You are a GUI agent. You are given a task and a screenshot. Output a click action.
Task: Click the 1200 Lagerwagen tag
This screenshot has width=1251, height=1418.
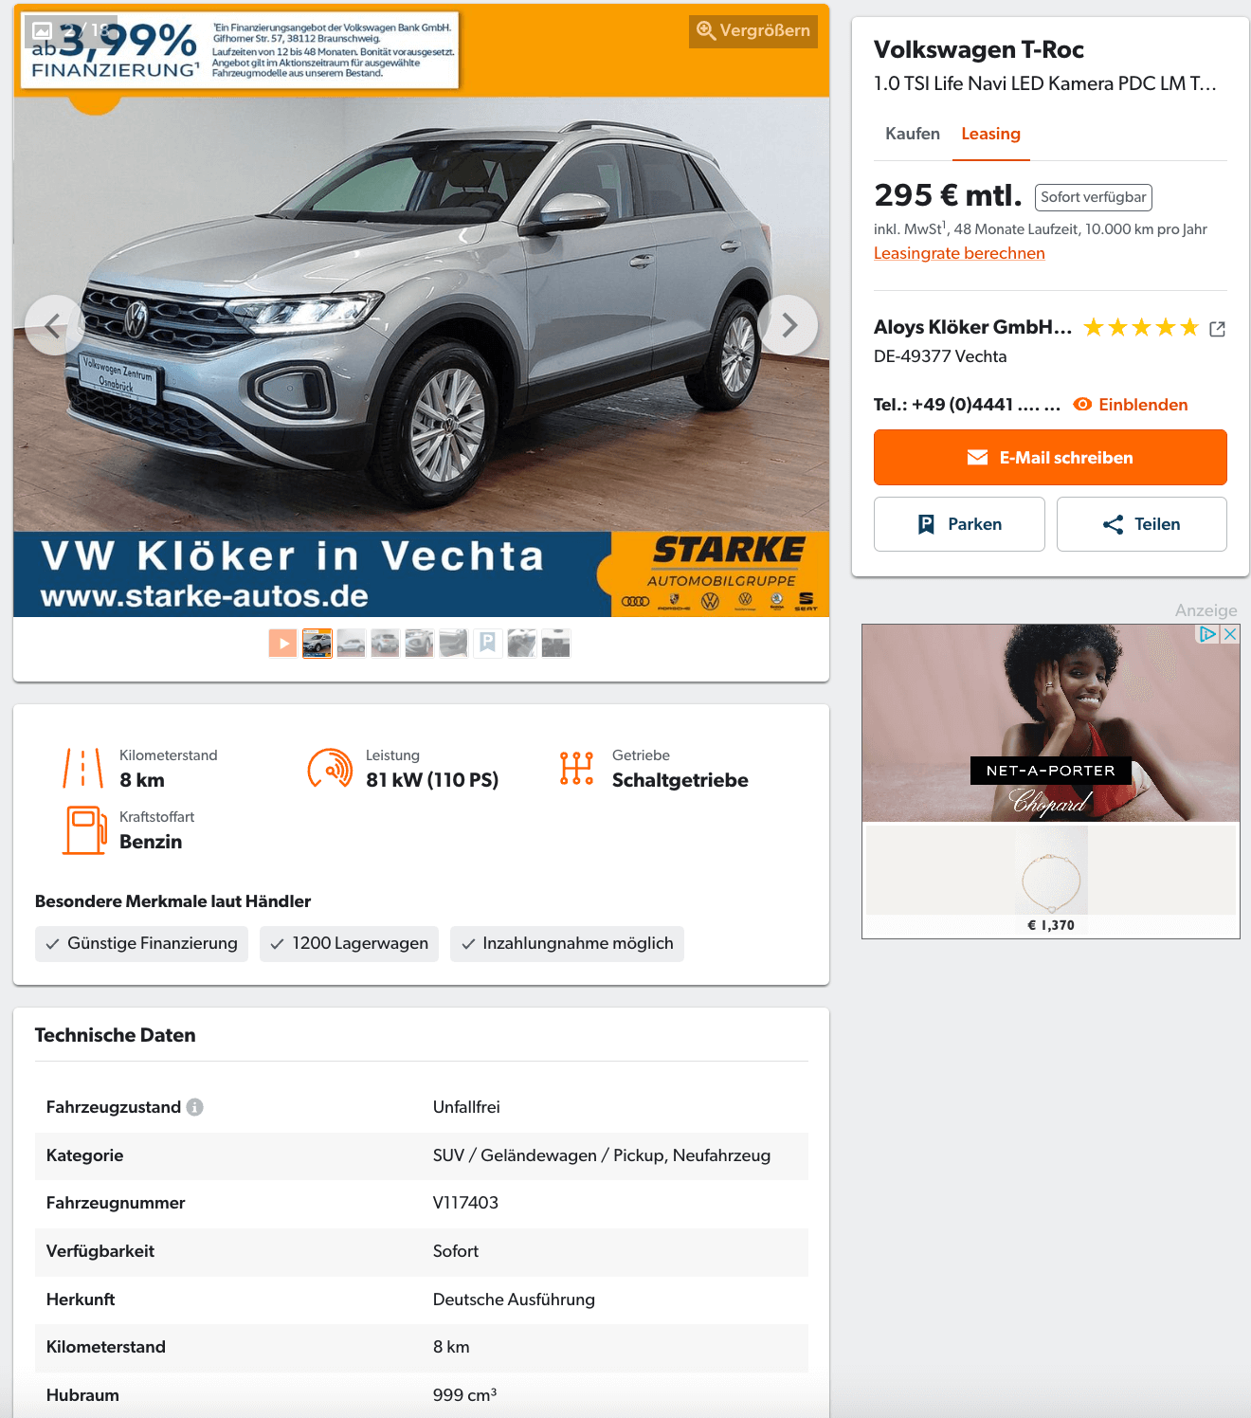point(349,944)
